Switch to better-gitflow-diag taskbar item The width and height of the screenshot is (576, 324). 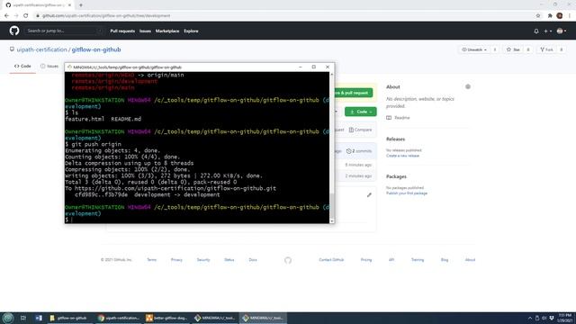pos(167,318)
